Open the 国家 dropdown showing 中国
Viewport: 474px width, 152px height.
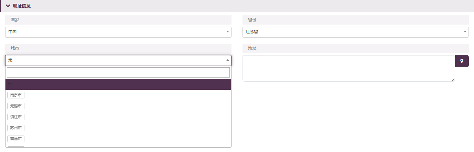pos(118,32)
